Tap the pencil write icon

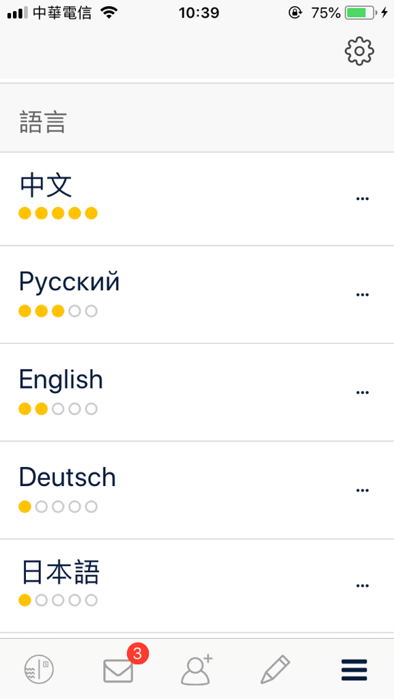click(x=275, y=669)
